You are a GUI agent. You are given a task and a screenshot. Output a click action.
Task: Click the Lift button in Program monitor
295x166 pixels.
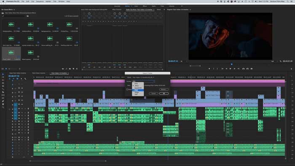(x=243, y=69)
